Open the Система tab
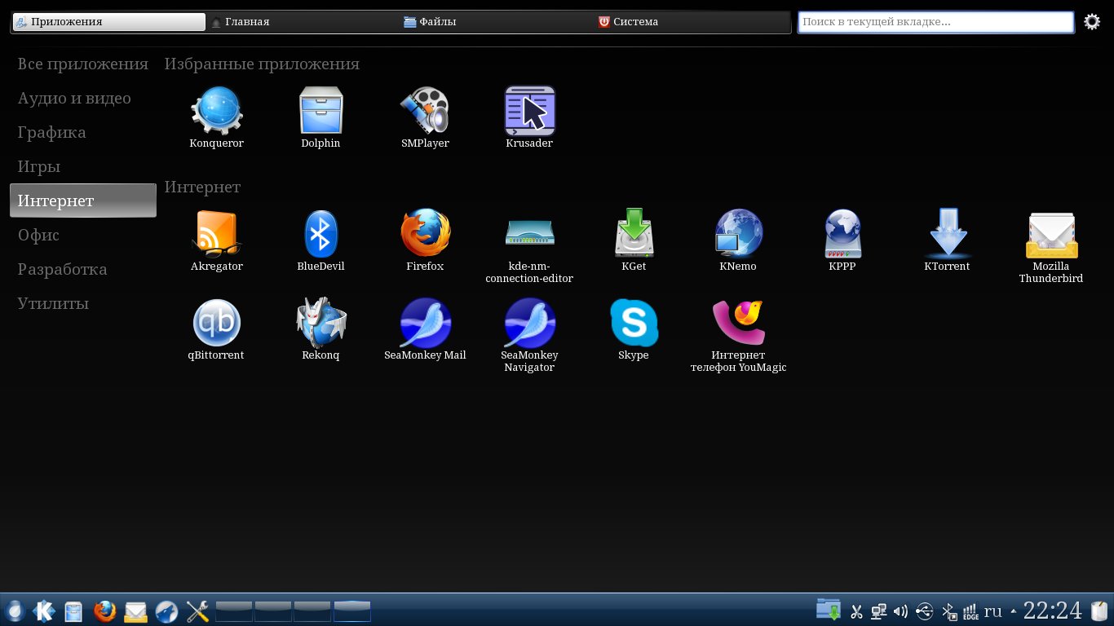The height and width of the screenshot is (626, 1114). point(634,22)
